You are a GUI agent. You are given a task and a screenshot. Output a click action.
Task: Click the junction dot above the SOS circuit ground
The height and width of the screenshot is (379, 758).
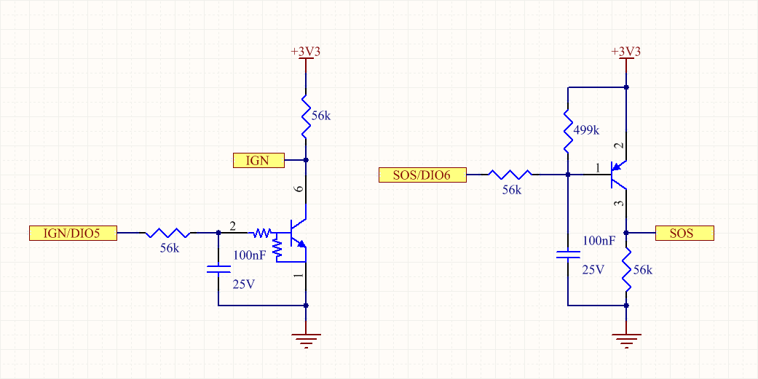click(626, 305)
